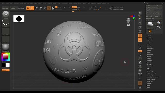Screen dimensions: 165x93
Task: Select the Rotate transform tool
Action: (45, 8)
